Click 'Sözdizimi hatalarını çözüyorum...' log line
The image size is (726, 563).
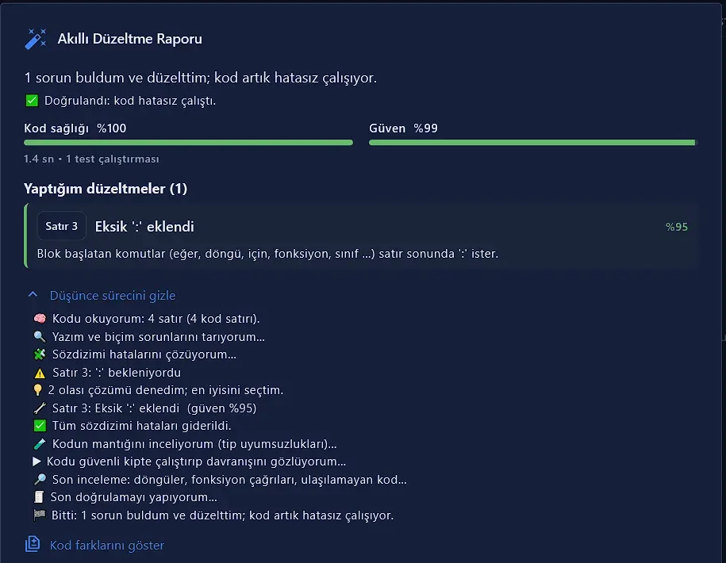[144, 354]
